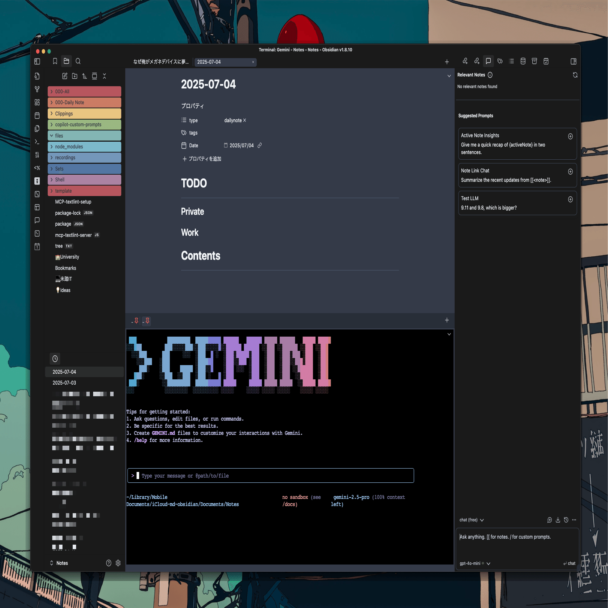Open a new tab in editor pane
The image size is (608, 608).
(x=447, y=62)
